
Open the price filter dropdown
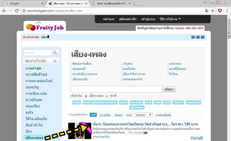pos(143,115)
